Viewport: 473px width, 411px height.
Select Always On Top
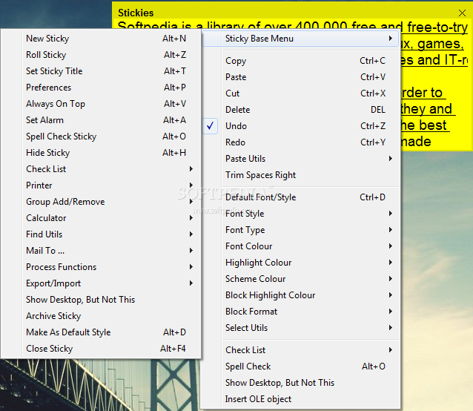(x=101, y=104)
